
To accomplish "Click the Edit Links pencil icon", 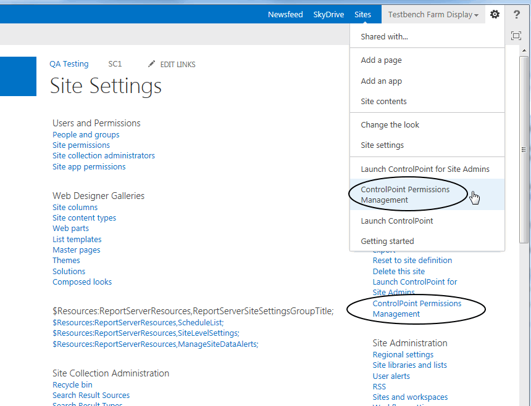I will (151, 63).
